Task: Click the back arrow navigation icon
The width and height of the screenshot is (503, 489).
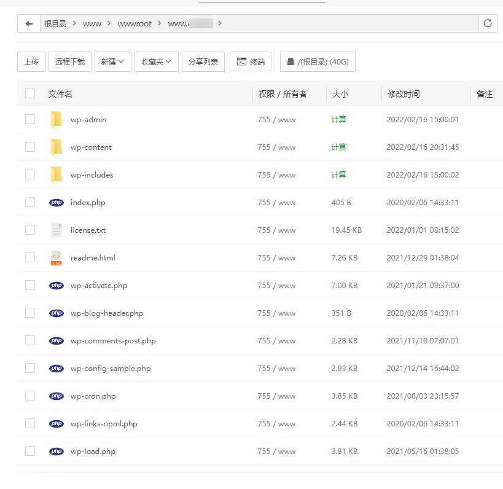Action: [x=28, y=23]
